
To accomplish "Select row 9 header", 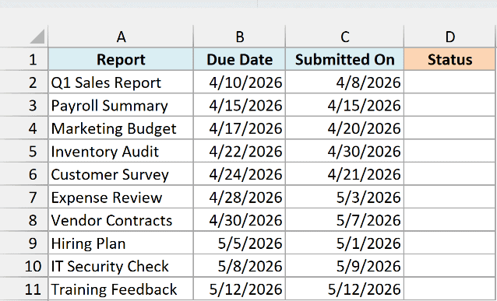I will (x=24, y=243).
